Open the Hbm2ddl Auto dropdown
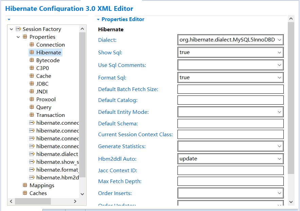This screenshot has height=211, width=300. [x=279, y=159]
